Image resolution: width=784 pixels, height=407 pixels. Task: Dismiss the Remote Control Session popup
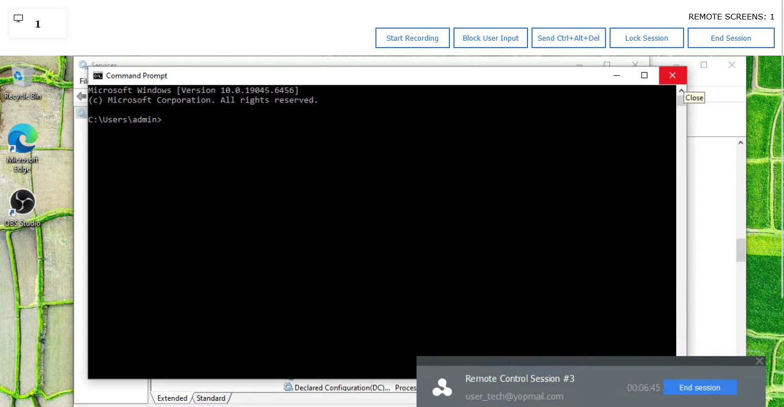click(x=759, y=361)
